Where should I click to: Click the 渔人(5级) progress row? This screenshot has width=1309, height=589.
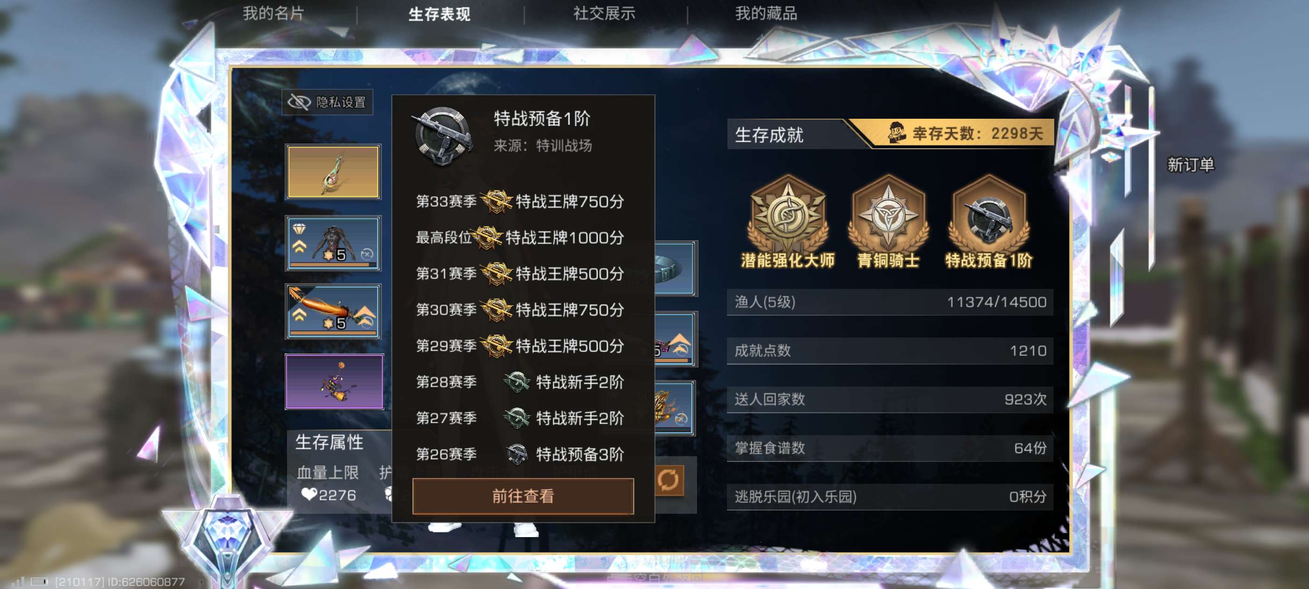(x=890, y=302)
